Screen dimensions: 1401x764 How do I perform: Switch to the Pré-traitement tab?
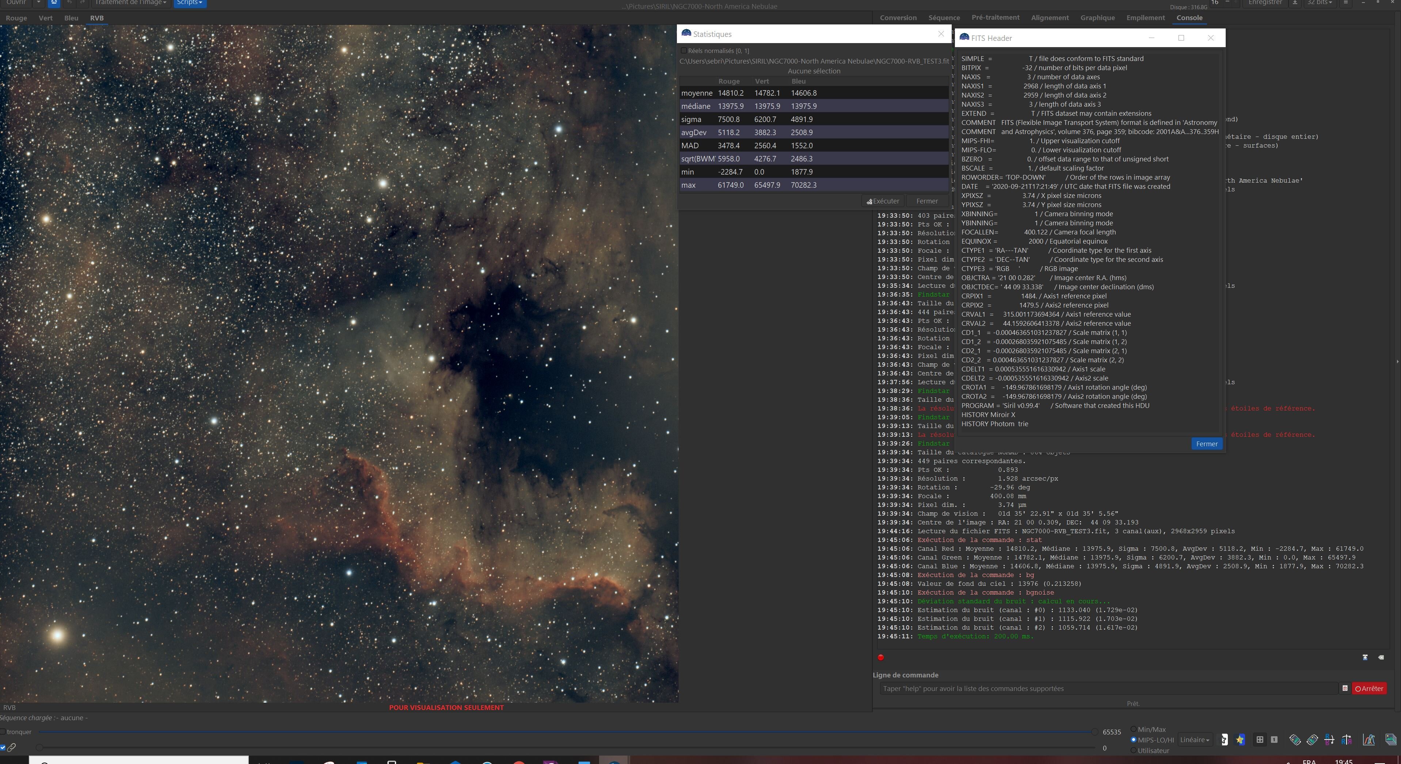point(995,18)
